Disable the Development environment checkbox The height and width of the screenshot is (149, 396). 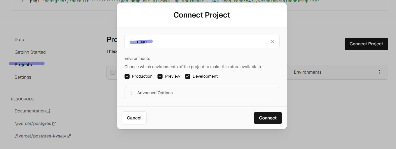pyautogui.click(x=188, y=76)
